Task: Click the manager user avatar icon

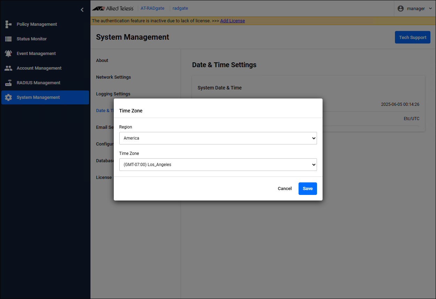Action: (x=401, y=8)
